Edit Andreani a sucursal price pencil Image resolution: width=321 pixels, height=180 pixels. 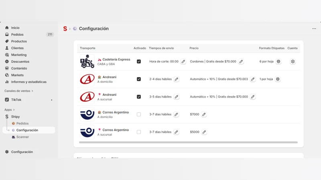[x=253, y=97]
